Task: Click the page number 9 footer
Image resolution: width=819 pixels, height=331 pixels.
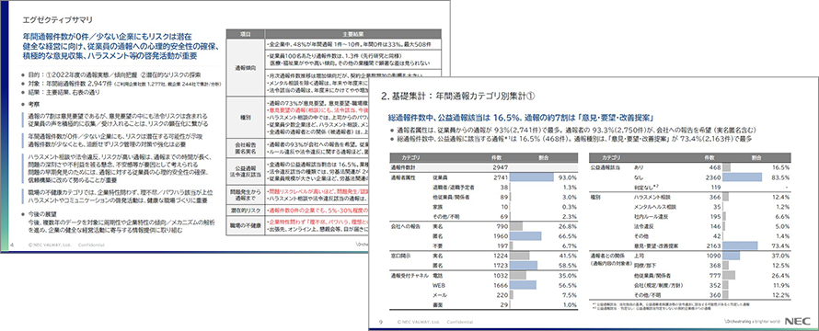Action: pos(380,322)
